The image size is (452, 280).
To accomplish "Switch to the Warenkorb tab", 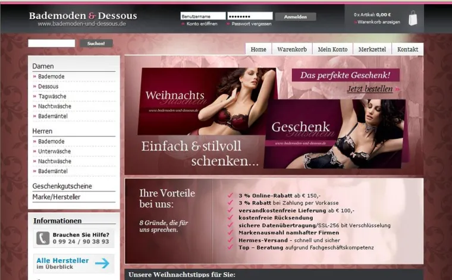I will 292,49.
